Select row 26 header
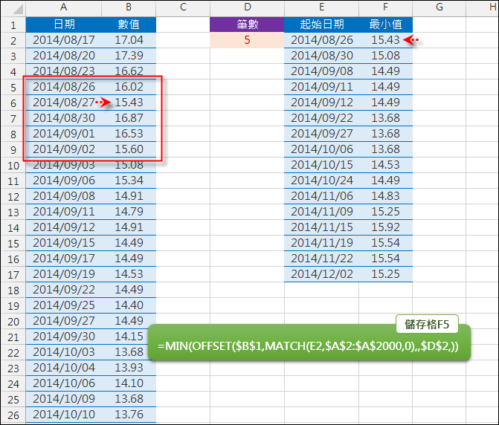Screen dimensions: 499x425 13,415
